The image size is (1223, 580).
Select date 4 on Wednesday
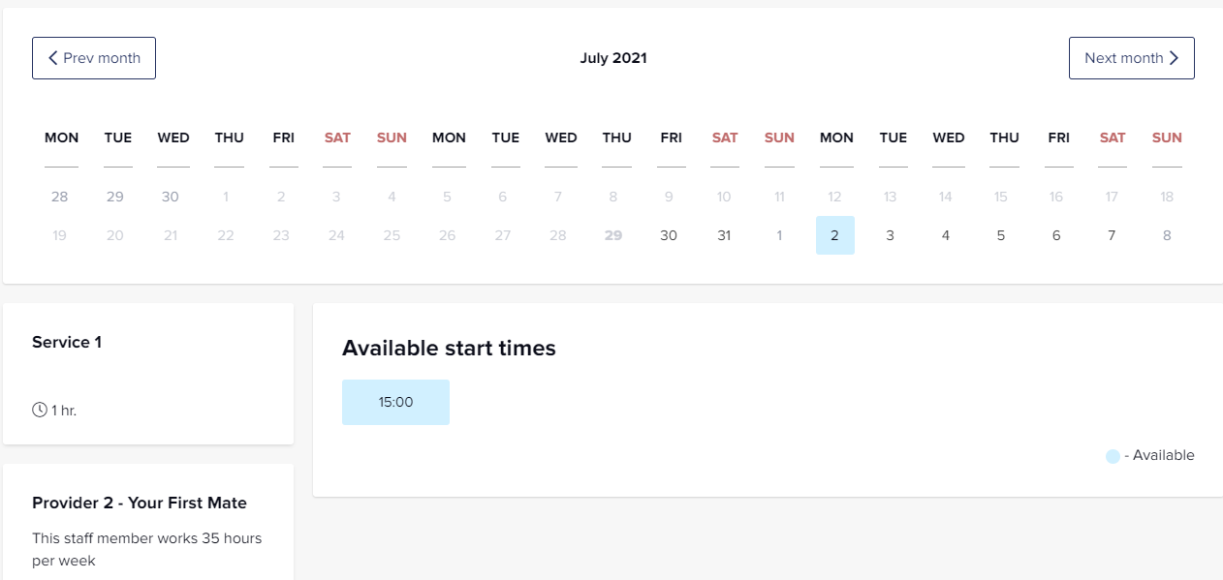946,235
